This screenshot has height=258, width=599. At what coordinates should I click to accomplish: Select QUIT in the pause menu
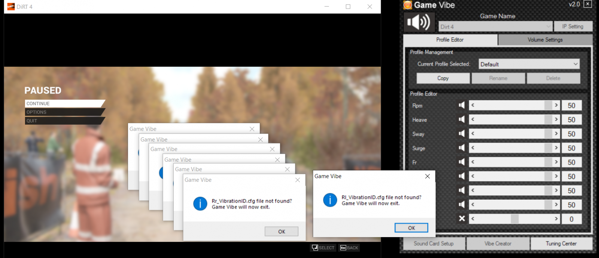65,121
